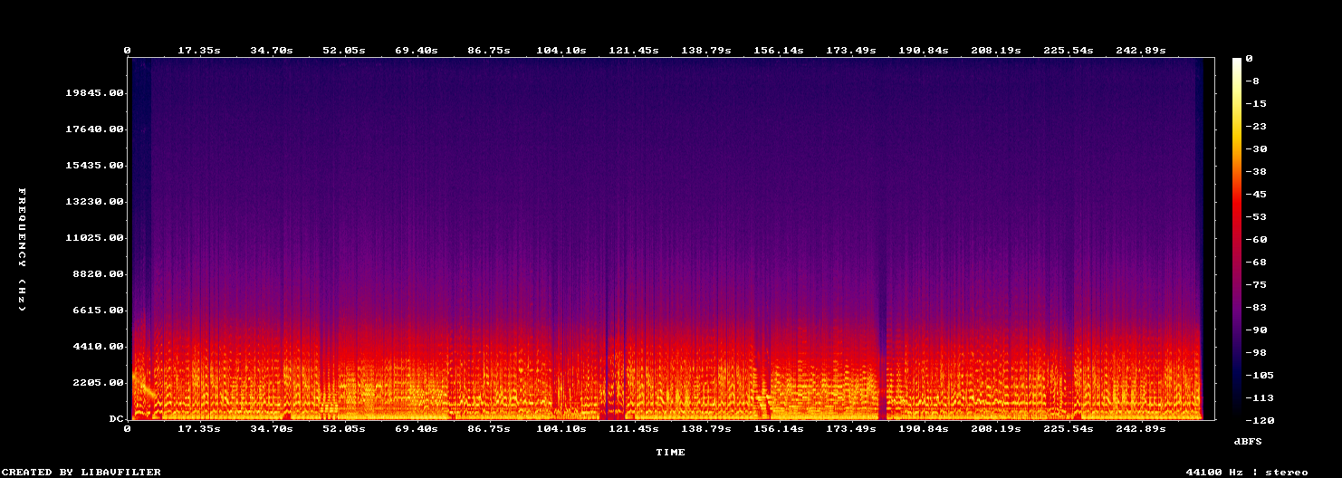
Task: Click the -15 value on dBFS scale
Action: [x=1256, y=104]
